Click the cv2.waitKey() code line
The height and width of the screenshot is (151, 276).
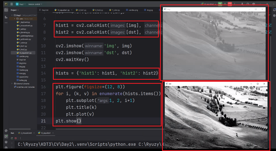pos(72,60)
